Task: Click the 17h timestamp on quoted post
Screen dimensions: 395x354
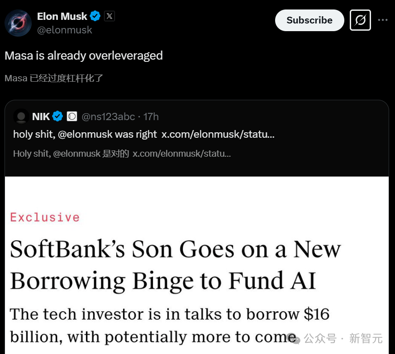Action: click(151, 116)
